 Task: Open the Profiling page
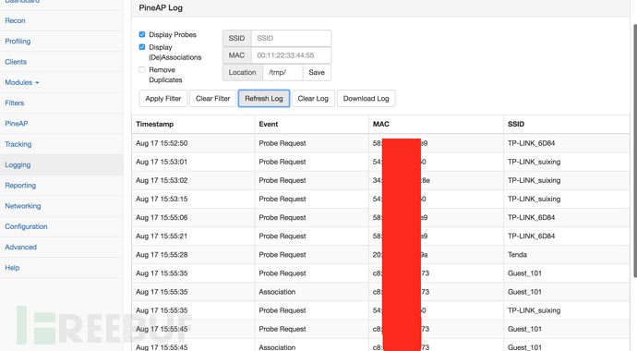click(18, 41)
